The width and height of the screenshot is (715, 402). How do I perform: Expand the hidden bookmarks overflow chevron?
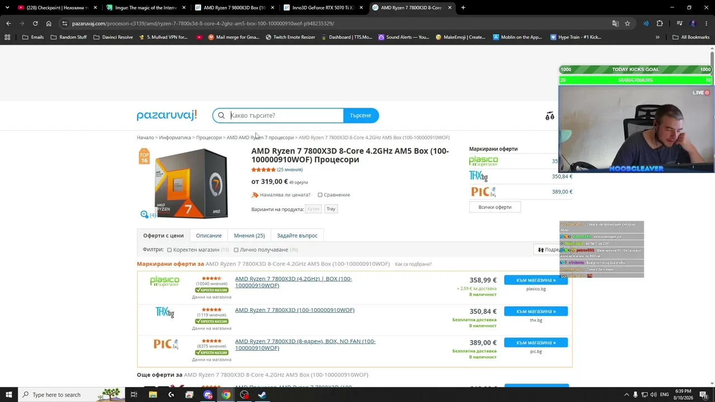coord(657,37)
